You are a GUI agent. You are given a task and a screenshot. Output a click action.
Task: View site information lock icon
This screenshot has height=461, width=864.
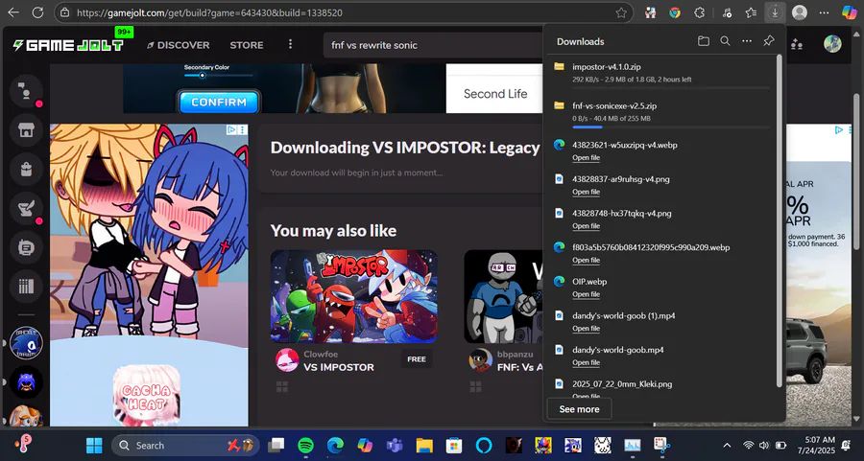pos(65,12)
